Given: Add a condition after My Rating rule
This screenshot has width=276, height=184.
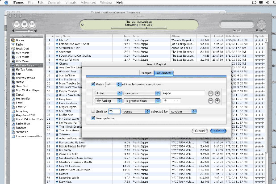Looking at the screenshot, I should click(217, 101).
